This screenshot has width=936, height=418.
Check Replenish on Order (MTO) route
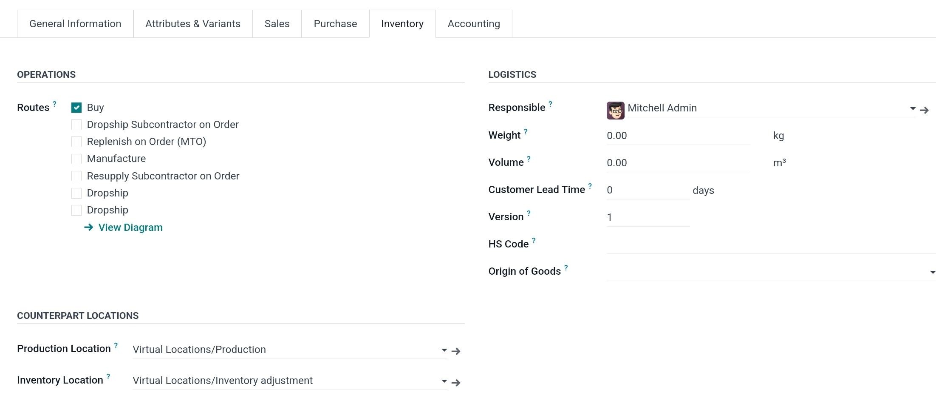point(76,142)
